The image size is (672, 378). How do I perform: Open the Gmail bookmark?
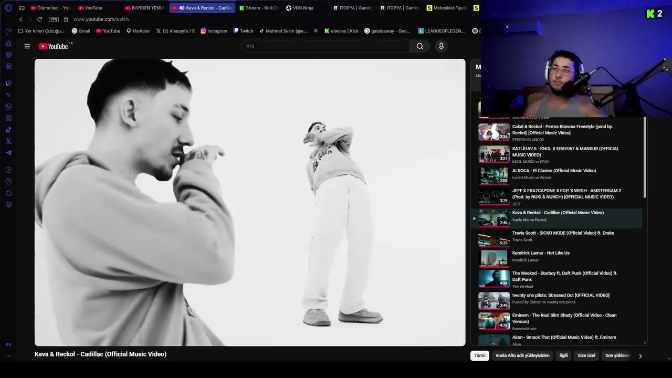coord(81,31)
